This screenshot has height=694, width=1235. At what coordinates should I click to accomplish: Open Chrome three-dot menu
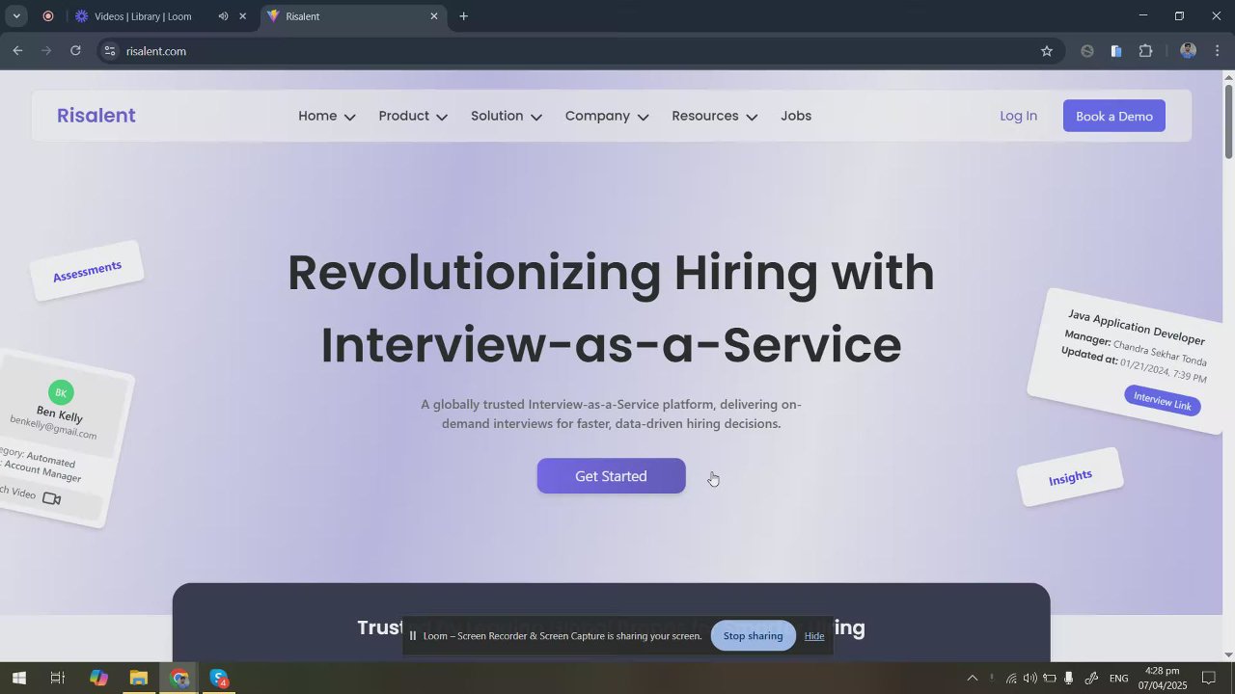pos(1218,51)
